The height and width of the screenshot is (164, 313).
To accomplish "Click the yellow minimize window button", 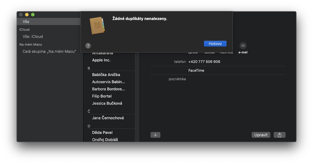I will 27,15.
